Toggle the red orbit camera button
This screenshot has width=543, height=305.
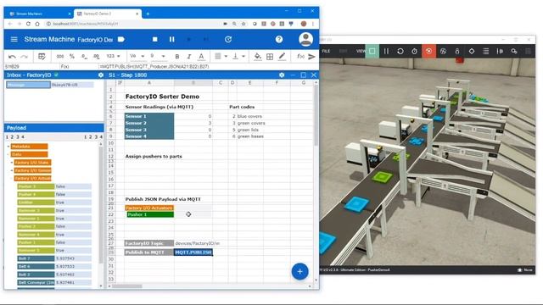(x=428, y=51)
